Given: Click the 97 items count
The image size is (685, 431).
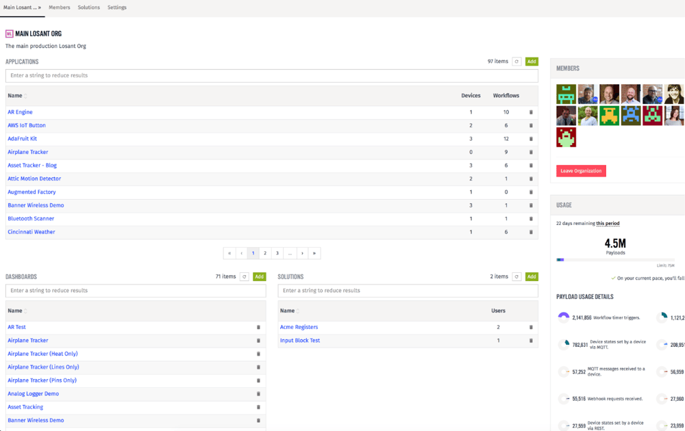Looking at the screenshot, I should point(498,62).
